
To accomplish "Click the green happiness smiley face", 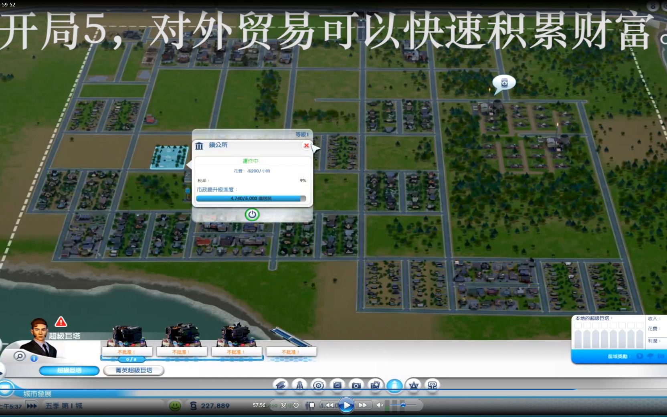I will coord(175,406).
